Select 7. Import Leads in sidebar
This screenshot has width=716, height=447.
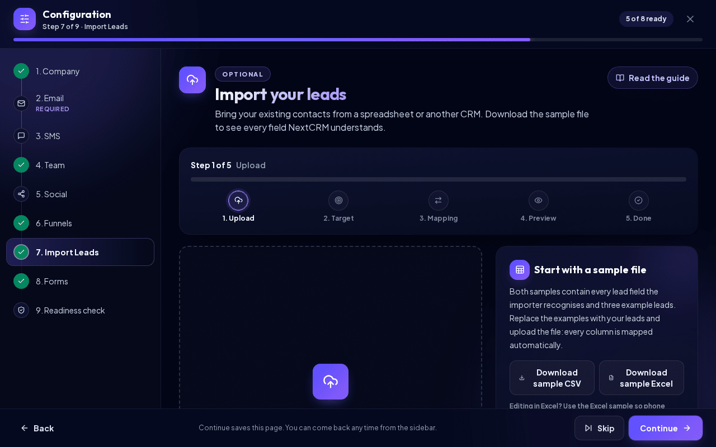(80, 252)
